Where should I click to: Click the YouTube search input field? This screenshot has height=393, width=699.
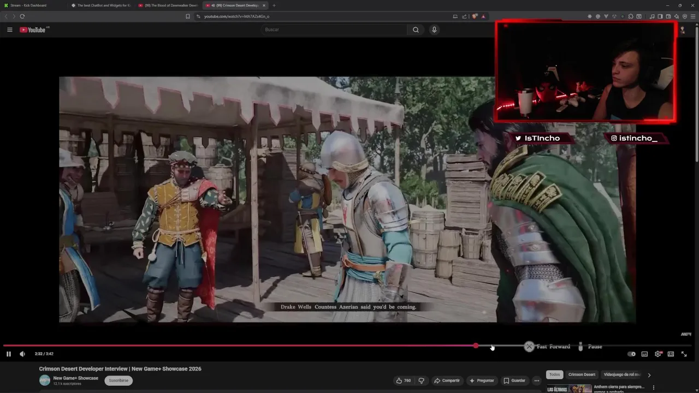pos(334,29)
